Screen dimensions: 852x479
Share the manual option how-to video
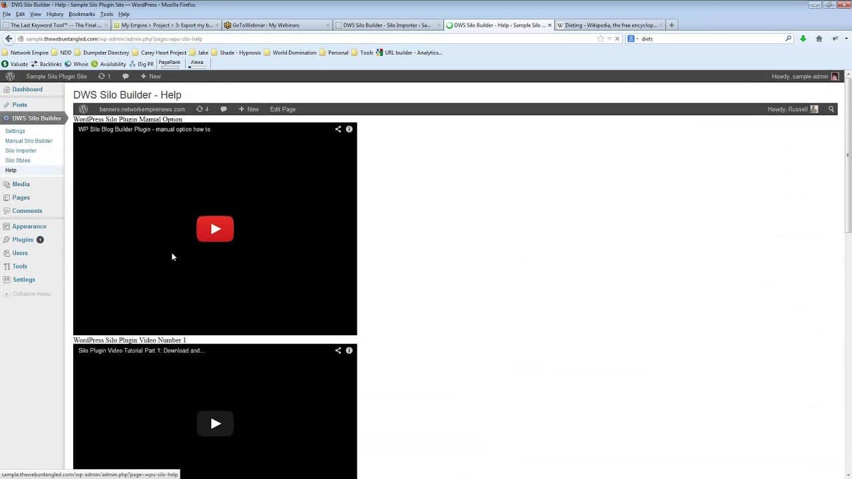point(338,129)
